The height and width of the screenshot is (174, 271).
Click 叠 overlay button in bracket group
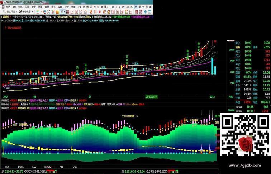point(102,7)
